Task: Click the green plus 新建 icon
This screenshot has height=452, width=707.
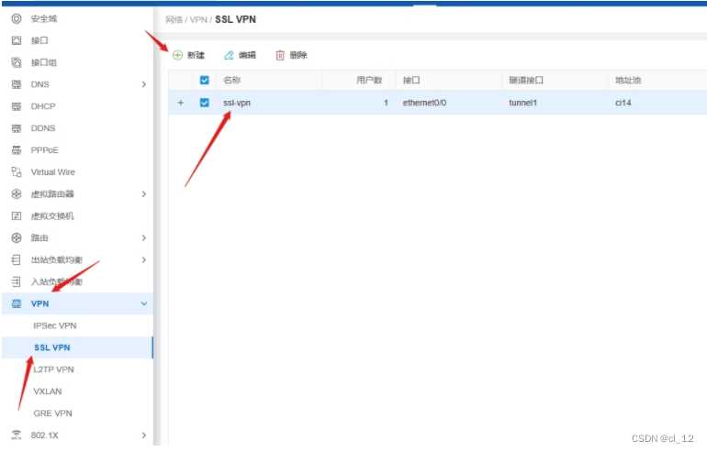Action: 177,55
